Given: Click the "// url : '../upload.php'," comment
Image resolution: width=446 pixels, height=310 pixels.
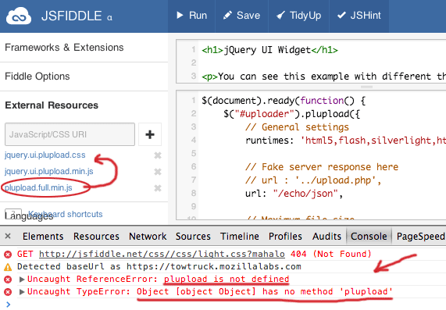Looking at the screenshot, I should point(313,180).
